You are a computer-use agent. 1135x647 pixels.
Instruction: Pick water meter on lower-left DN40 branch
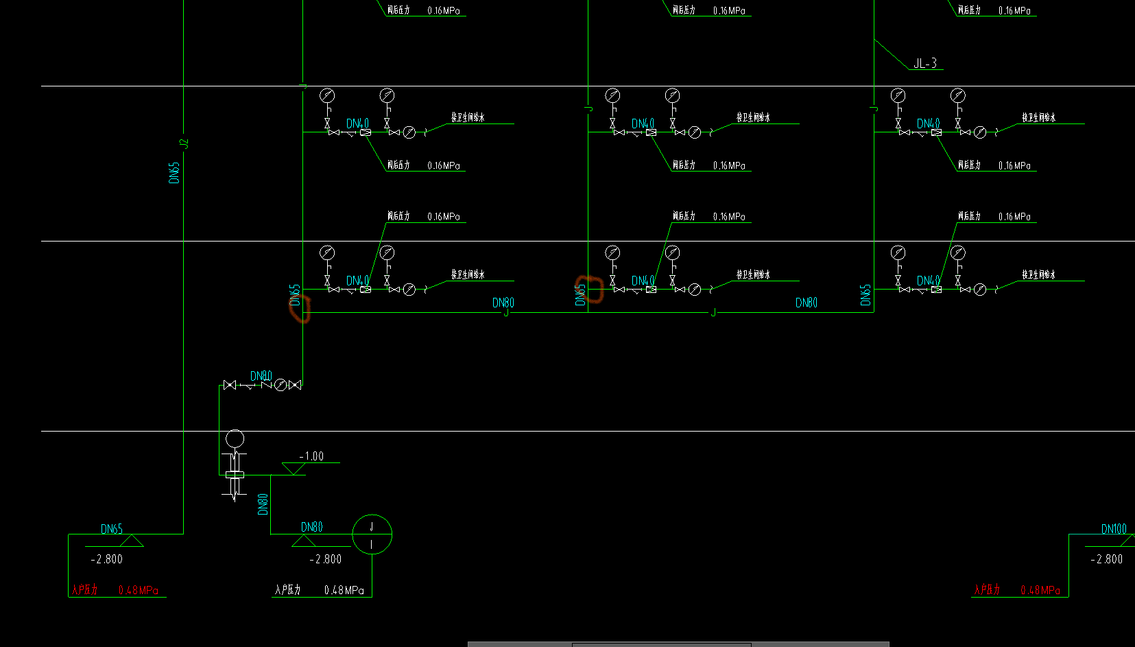409,290
